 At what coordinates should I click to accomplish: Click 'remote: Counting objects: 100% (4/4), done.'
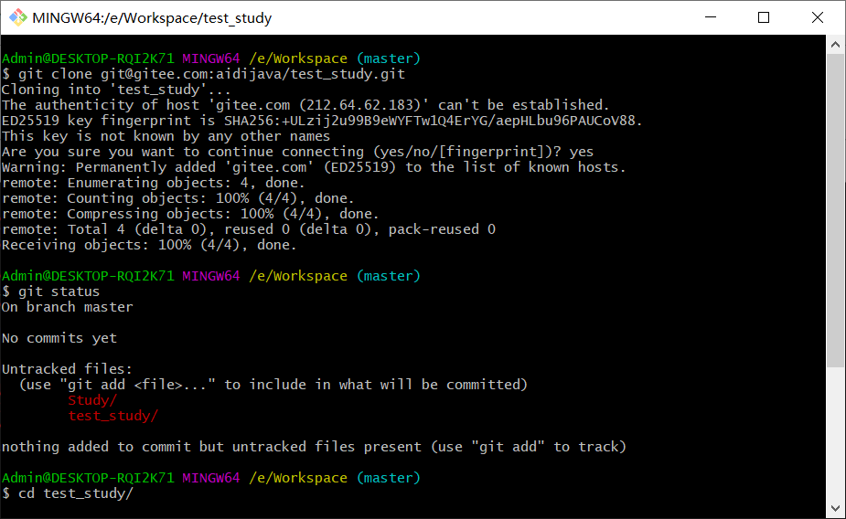click(x=178, y=198)
